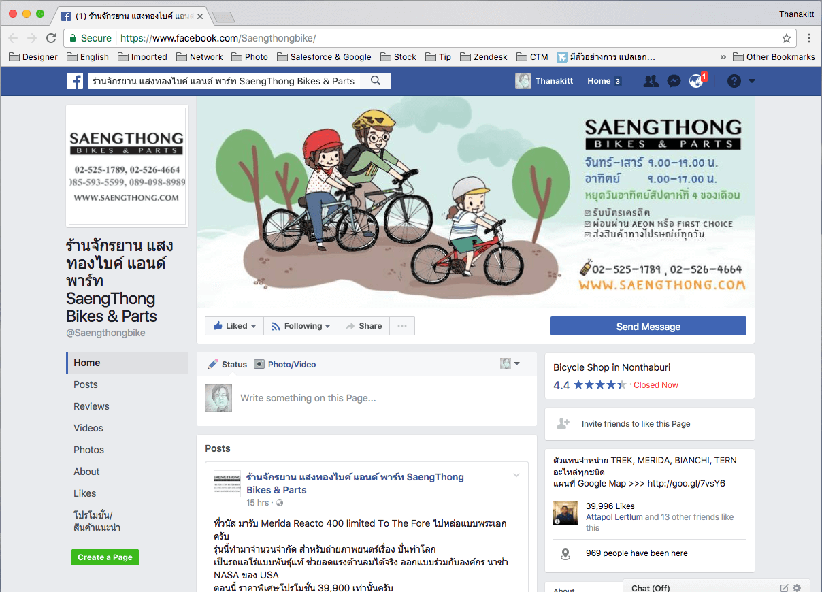Open the Designer bookmarks folder
Screen dimensions: 822x592
pyautogui.click(x=33, y=57)
